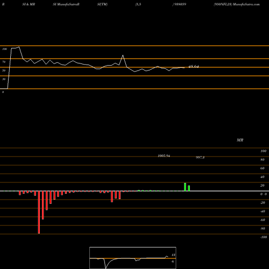
Task: Click the mini chart label -6
Action: [x=173, y=261]
